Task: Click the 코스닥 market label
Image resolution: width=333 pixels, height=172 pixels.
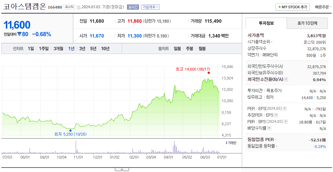Action: click(x=69, y=7)
